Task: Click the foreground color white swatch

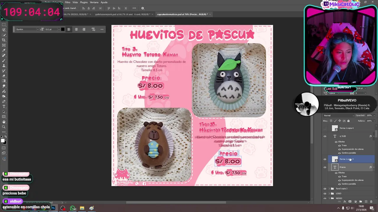Action: [3, 141]
